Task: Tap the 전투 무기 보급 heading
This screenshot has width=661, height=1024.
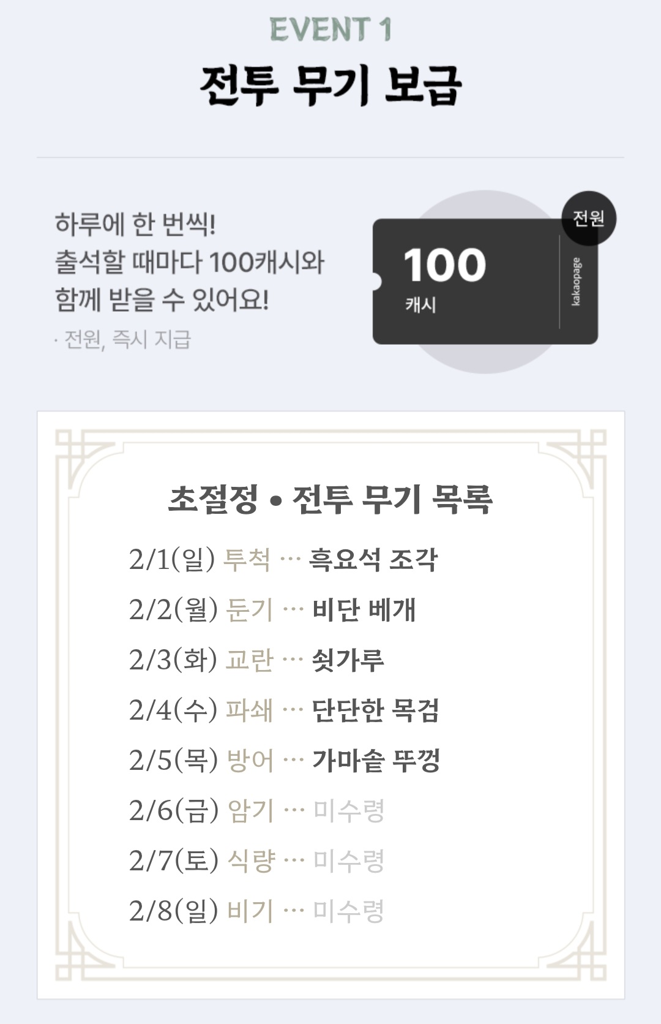Action: (x=330, y=86)
